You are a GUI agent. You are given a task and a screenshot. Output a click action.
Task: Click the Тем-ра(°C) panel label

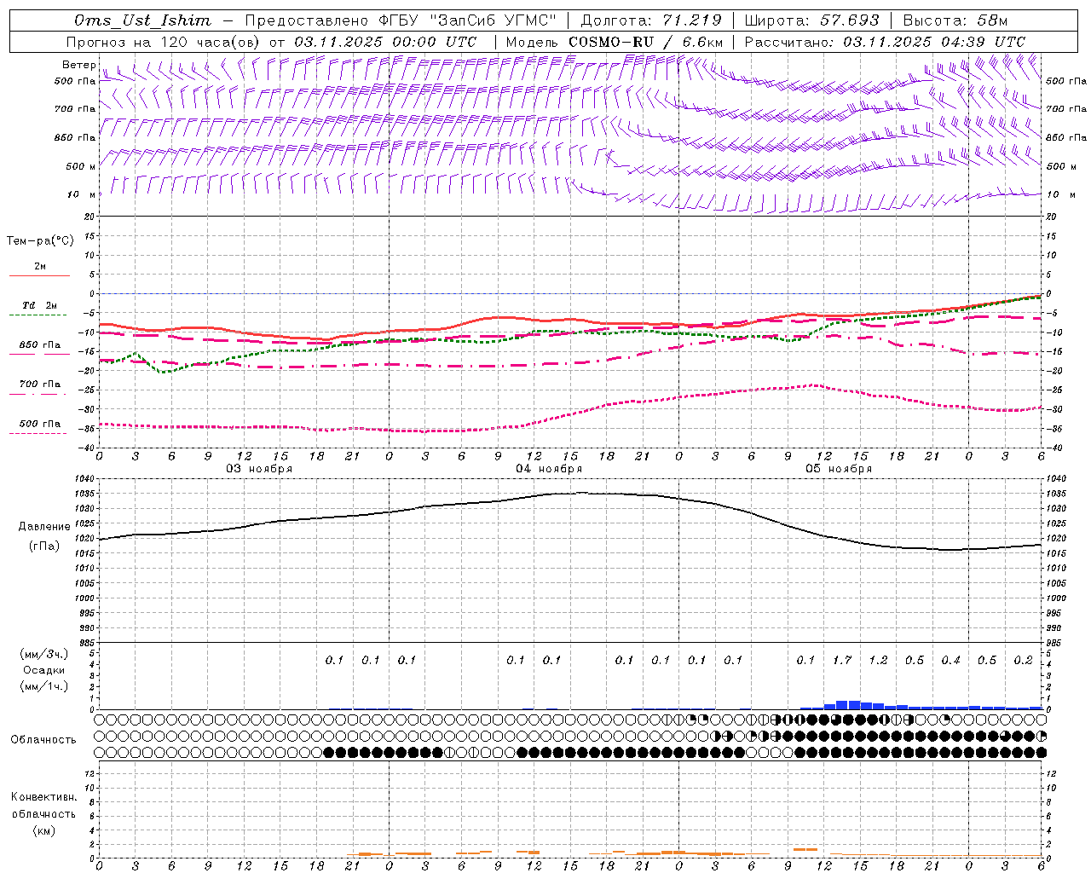point(40,241)
